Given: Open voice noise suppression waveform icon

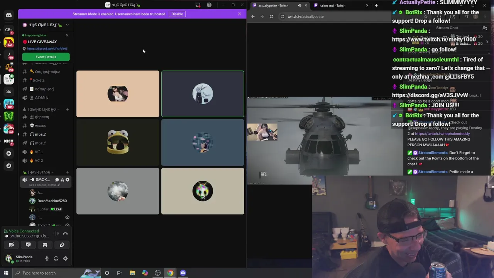Looking at the screenshot, I should (56, 233).
